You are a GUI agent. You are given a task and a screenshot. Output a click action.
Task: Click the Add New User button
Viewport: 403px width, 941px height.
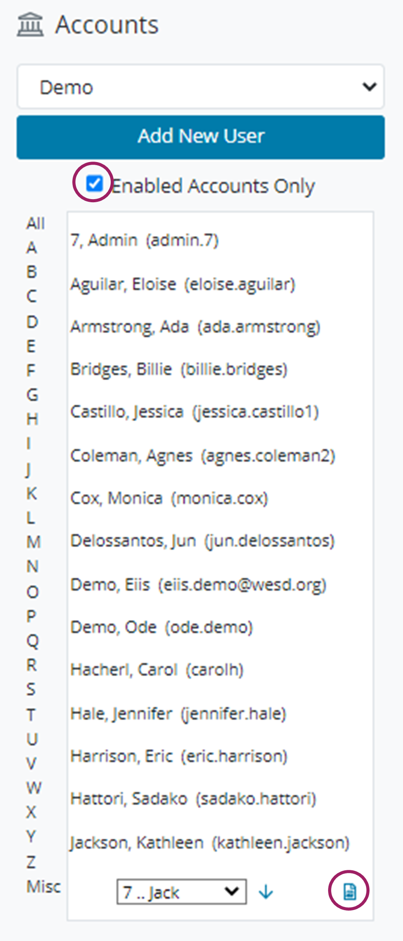click(201, 136)
